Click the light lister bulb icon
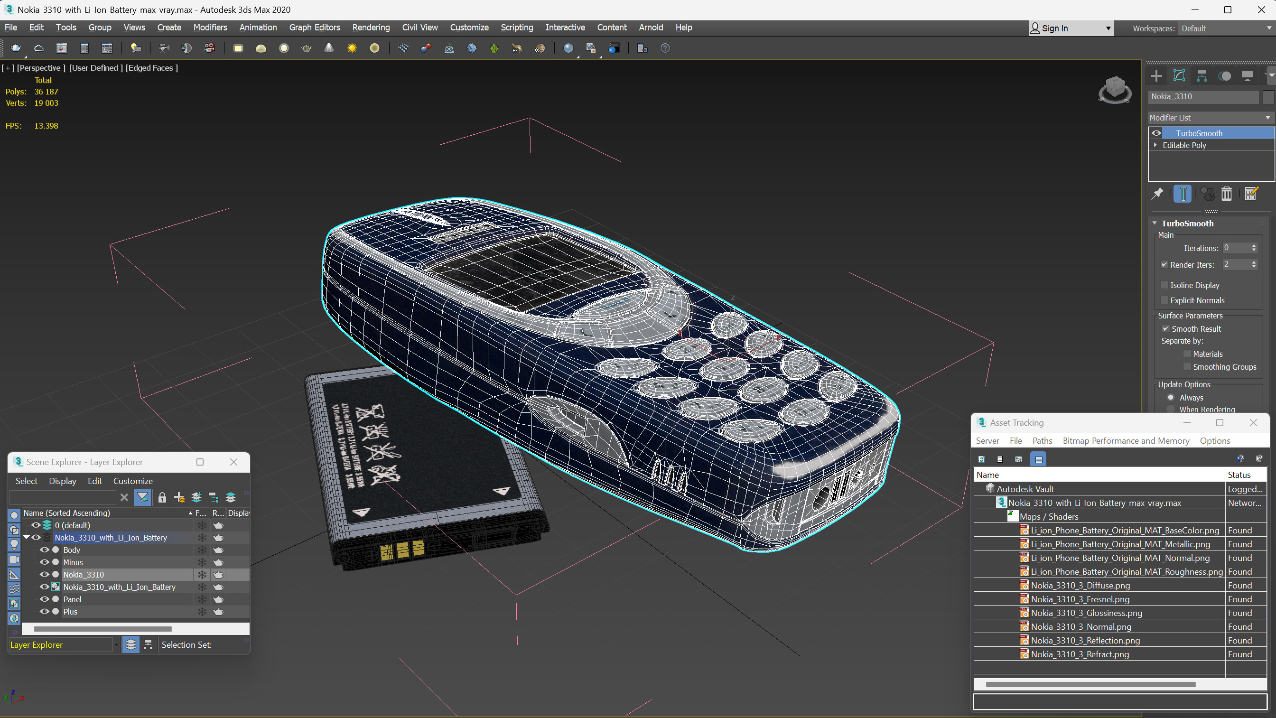1276x718 pixels. click(x=135, y=48)
